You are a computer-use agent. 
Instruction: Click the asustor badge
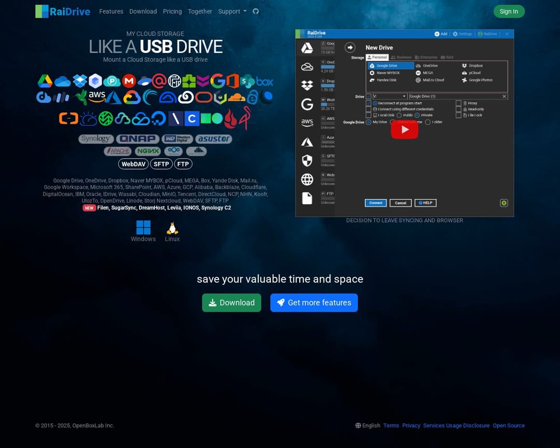pyautogui.click(x=214, y=138)
